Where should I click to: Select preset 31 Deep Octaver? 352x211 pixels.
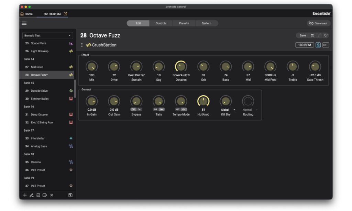tap(47, 114)
